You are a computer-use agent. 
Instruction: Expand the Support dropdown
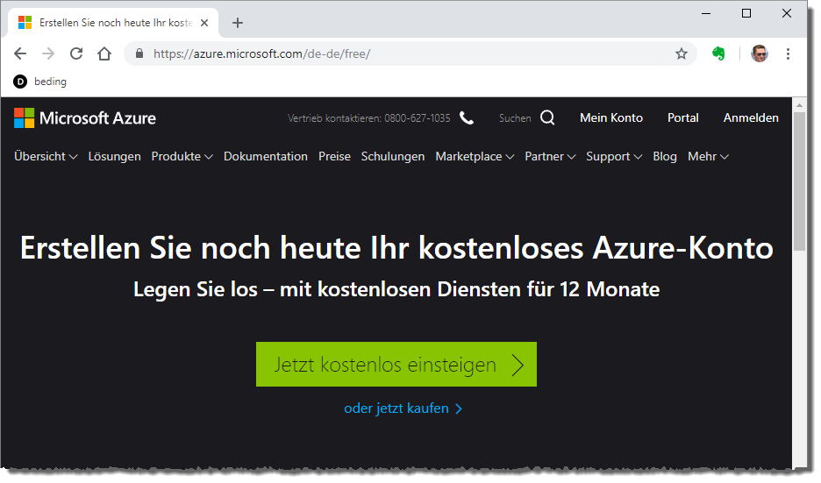click(x=614, y=156)
